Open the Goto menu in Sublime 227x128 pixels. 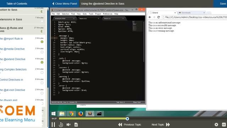(x=85, y=14)
